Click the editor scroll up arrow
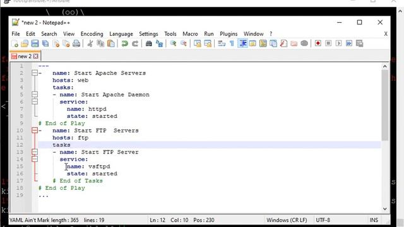The height and width of the screenshot is (227, 404). pyautogui.click(x=384, y=66)
